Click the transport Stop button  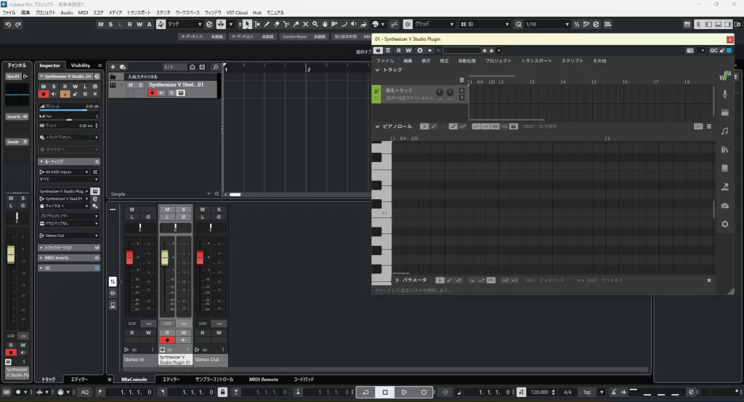click(x=385, y=392)
